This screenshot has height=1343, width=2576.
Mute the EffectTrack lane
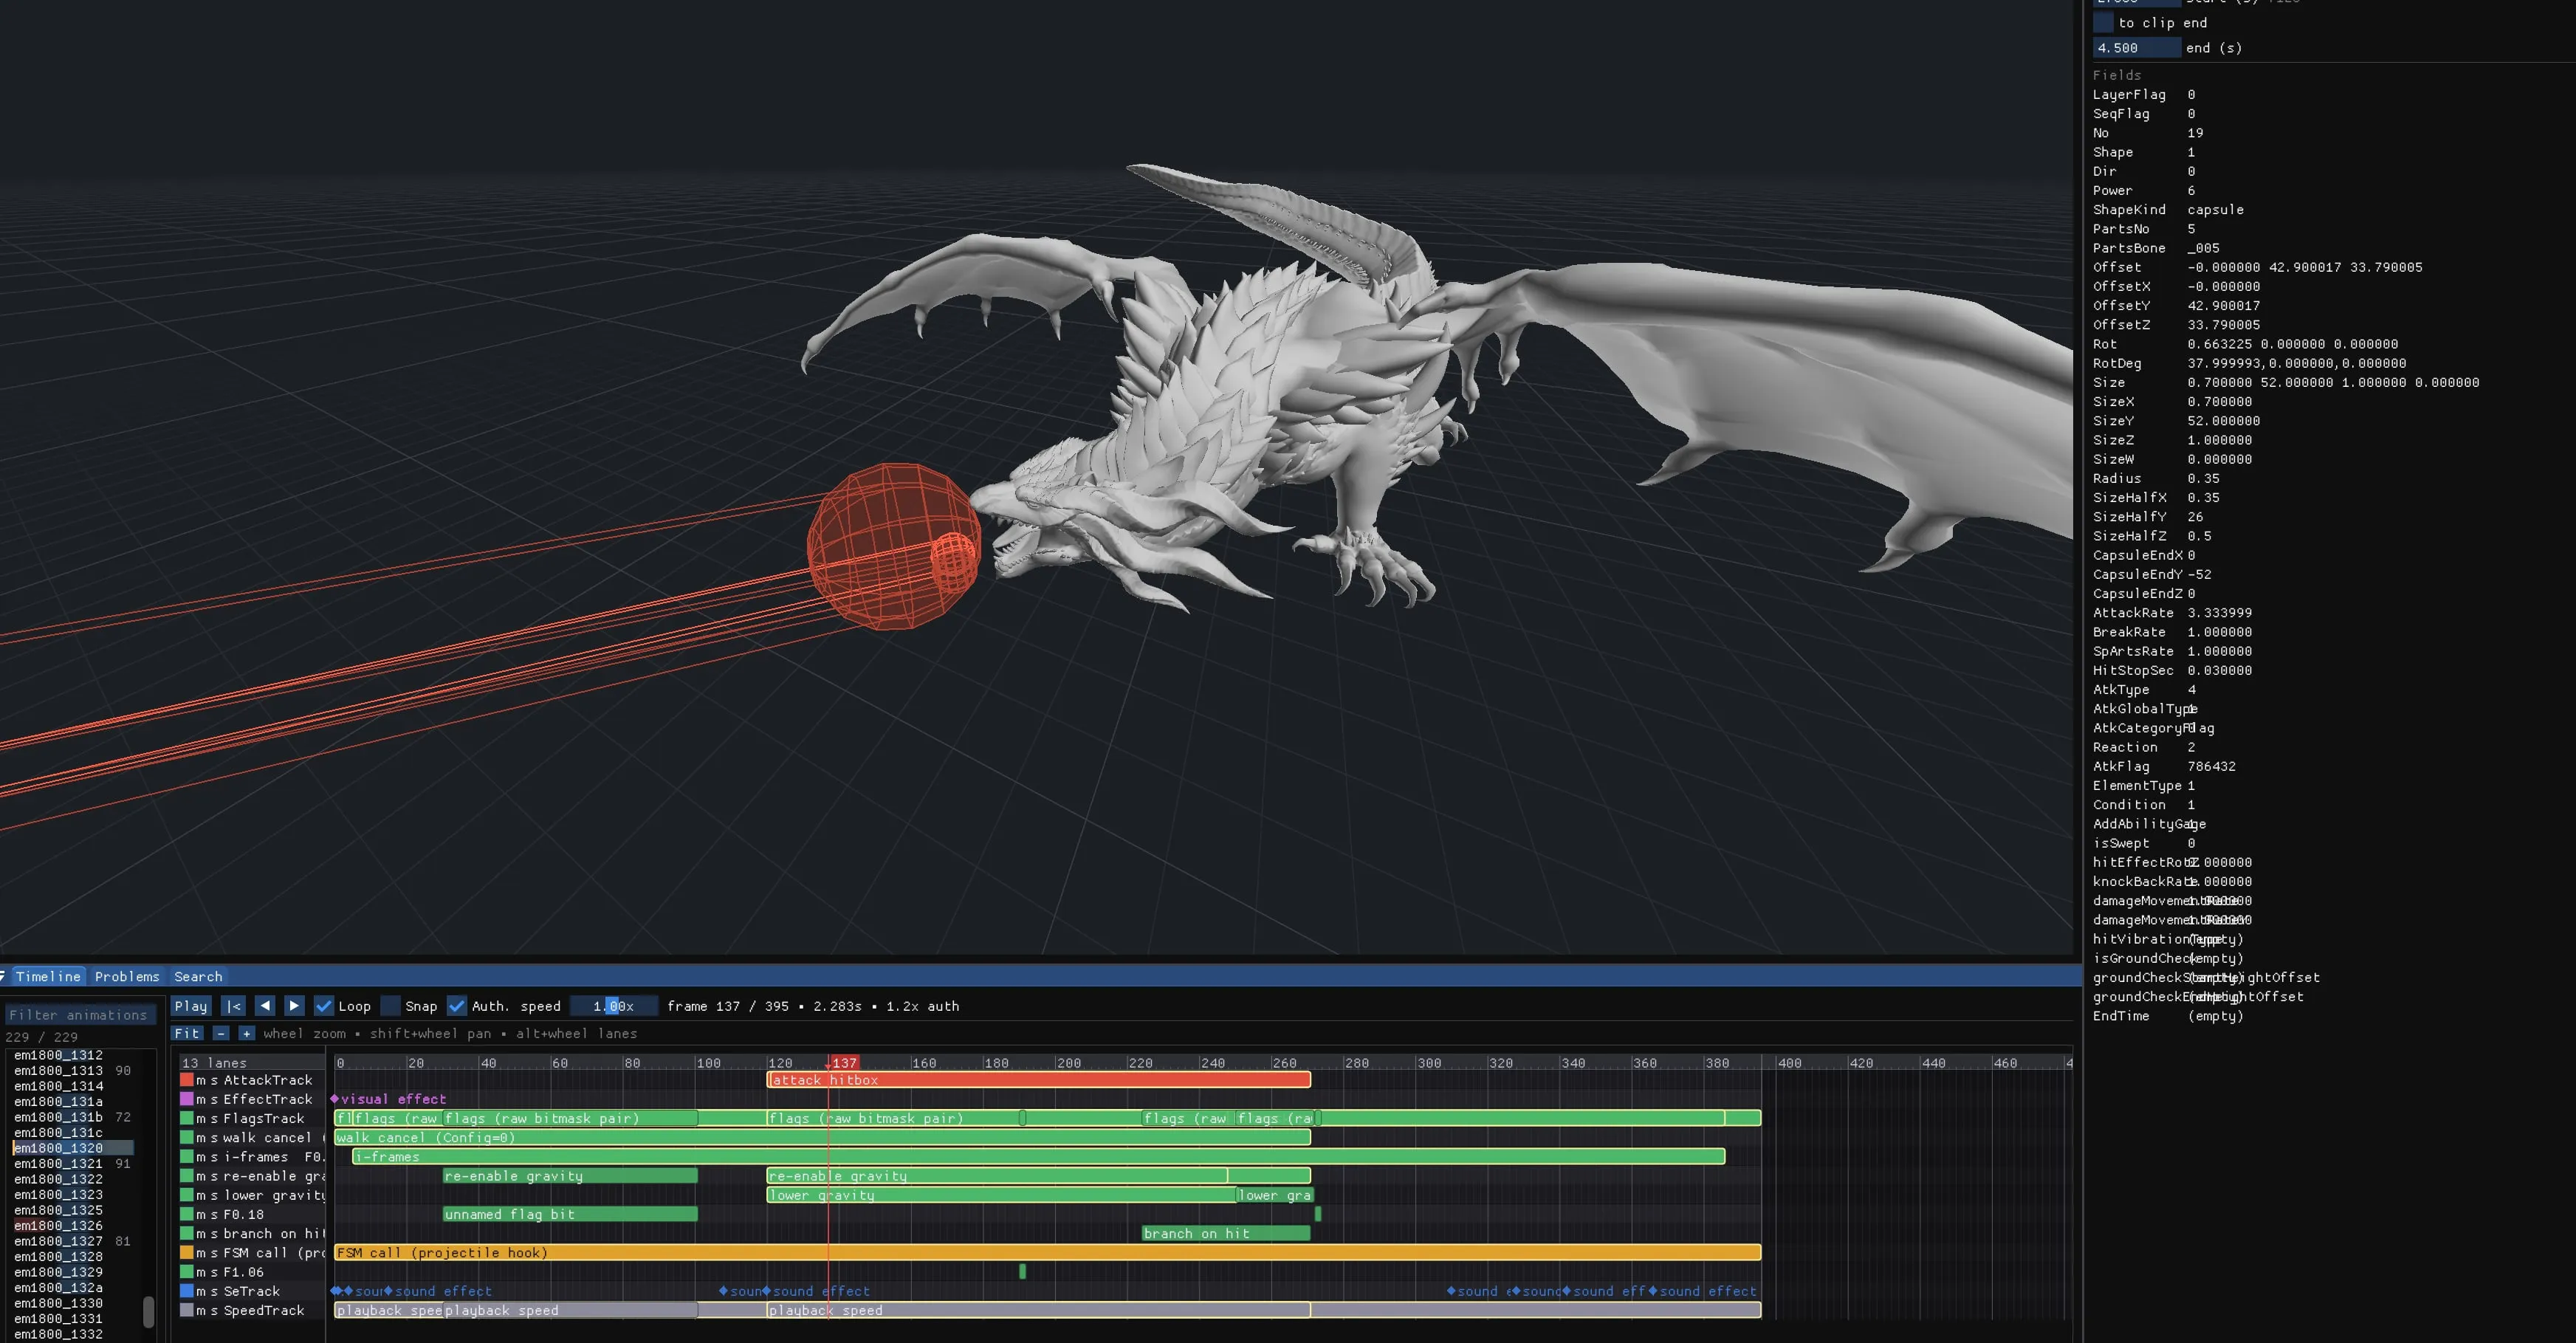click(x=201, y=1099)
